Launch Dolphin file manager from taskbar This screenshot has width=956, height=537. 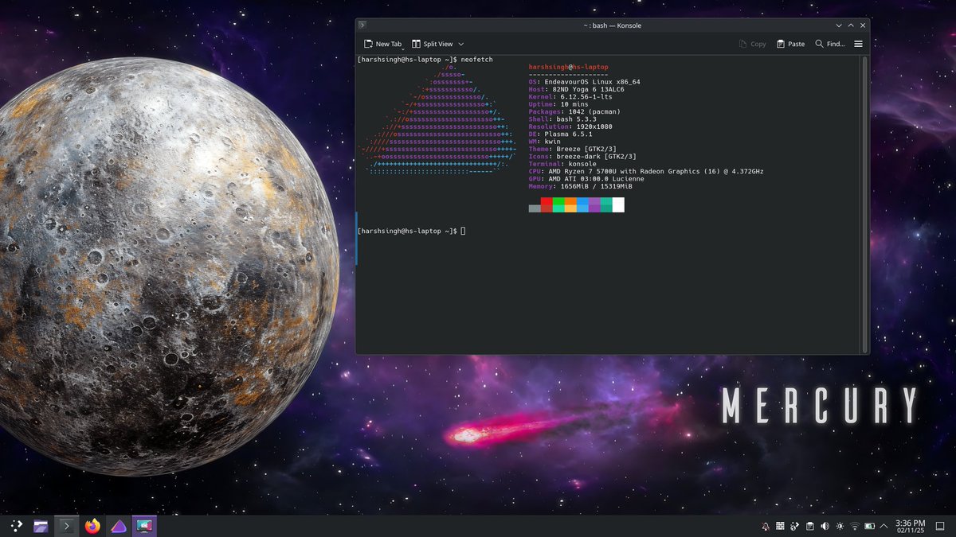point(41,526)
